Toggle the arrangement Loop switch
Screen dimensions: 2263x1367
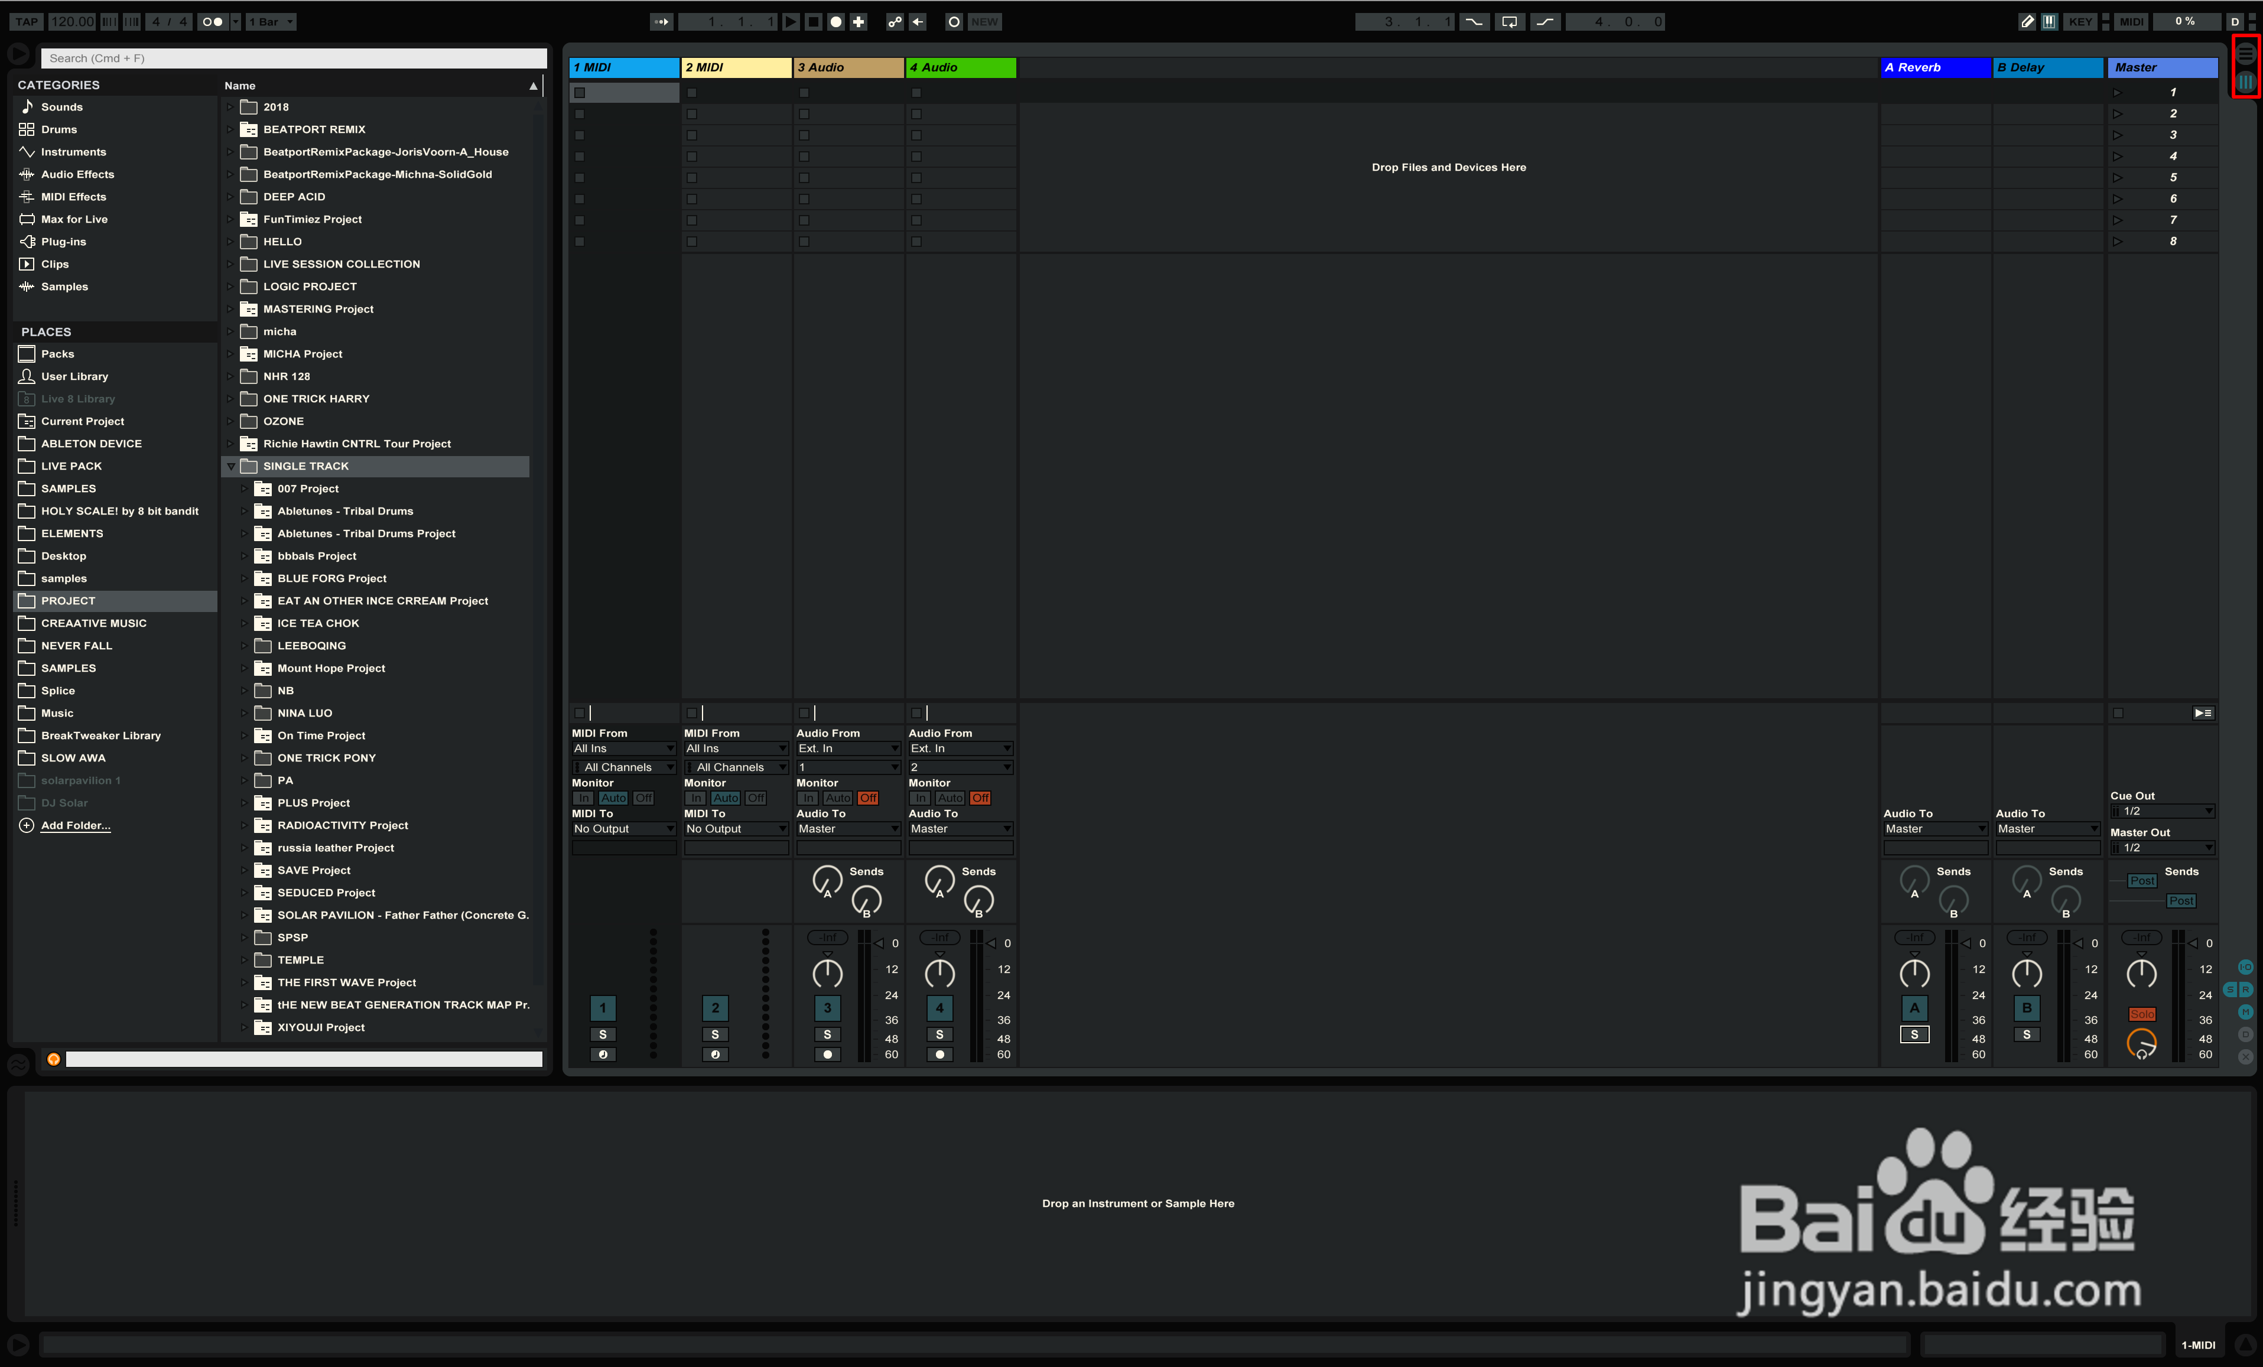(1510, 21)
